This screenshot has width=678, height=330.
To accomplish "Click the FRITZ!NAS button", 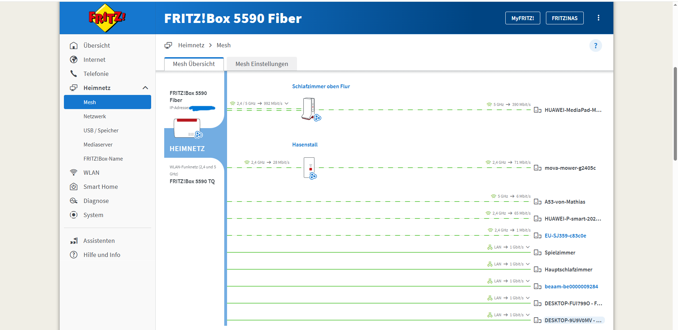I will (565, 18).
